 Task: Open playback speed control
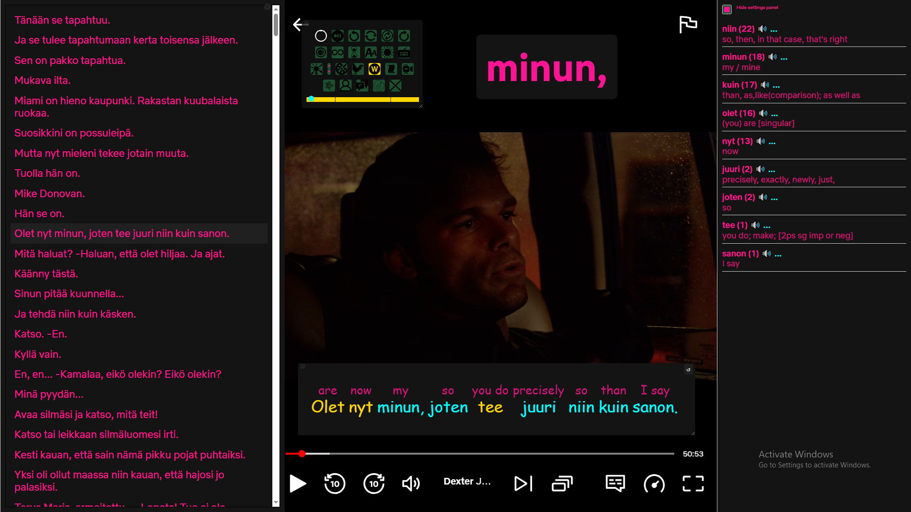coord(654,484)
